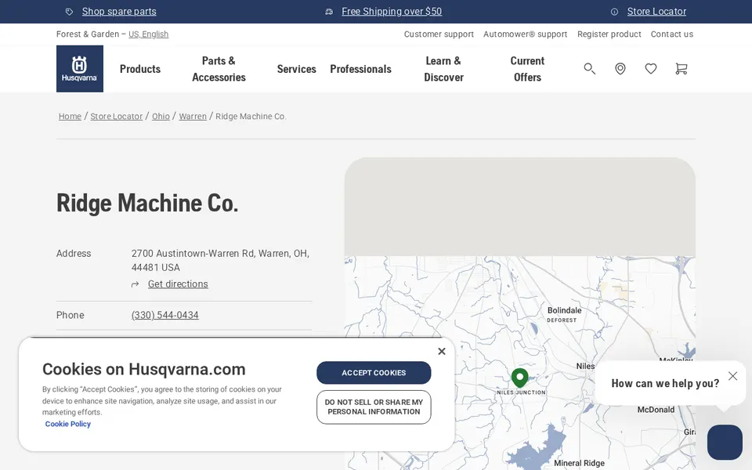752x470 pixels.
Task: Open Learn & Discover menu
Action: pos(443,69)
